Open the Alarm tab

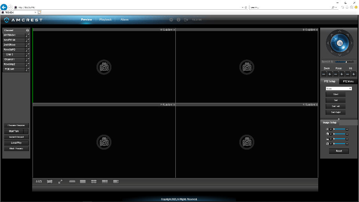pyautogui.click(x=125, y=20)
